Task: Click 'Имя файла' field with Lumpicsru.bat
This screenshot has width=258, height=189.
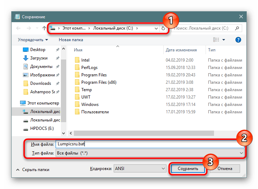Action: [150, 144]
